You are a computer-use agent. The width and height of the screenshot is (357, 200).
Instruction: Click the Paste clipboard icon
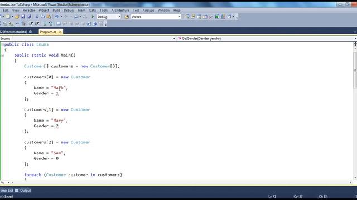pos(49,17)
